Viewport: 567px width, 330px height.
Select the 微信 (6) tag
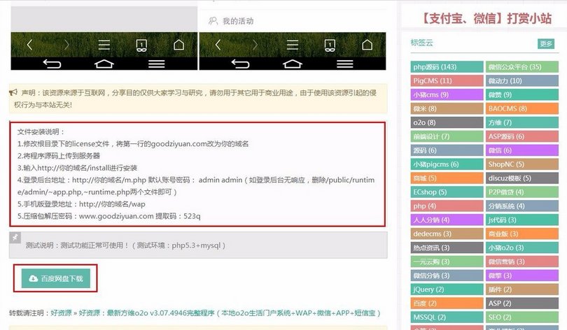point(522,150)
